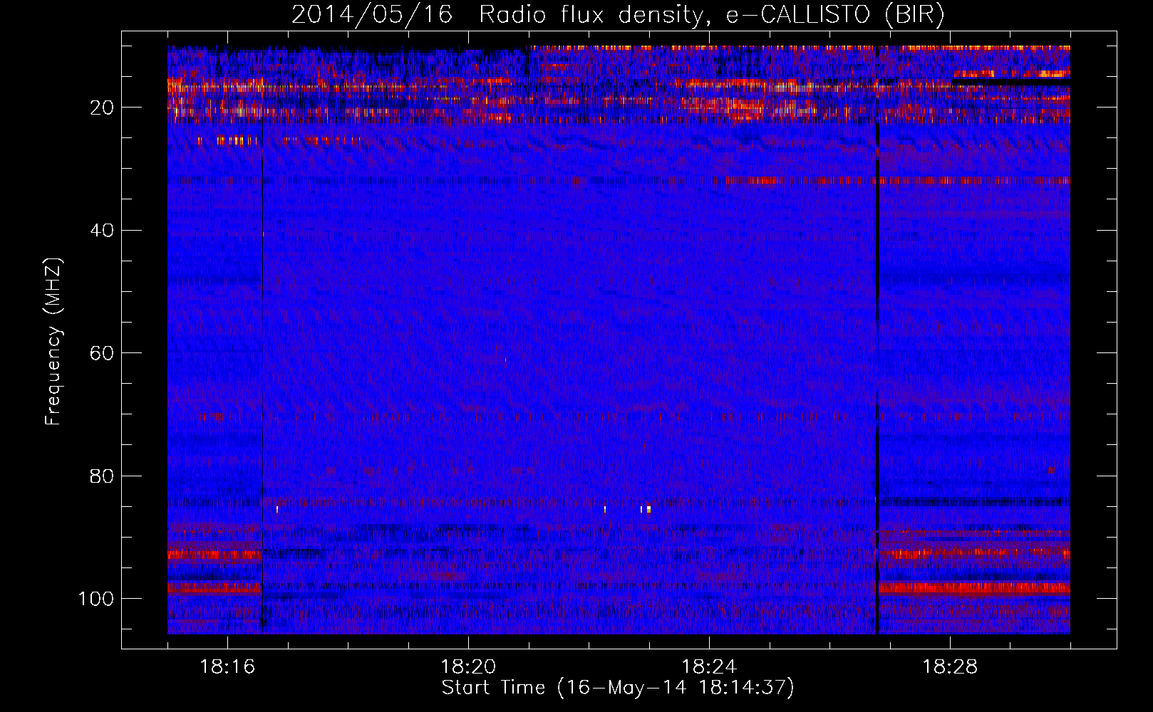Click the "20" frequency tick label
1153x712 pixels.
[x=103, y=108]
